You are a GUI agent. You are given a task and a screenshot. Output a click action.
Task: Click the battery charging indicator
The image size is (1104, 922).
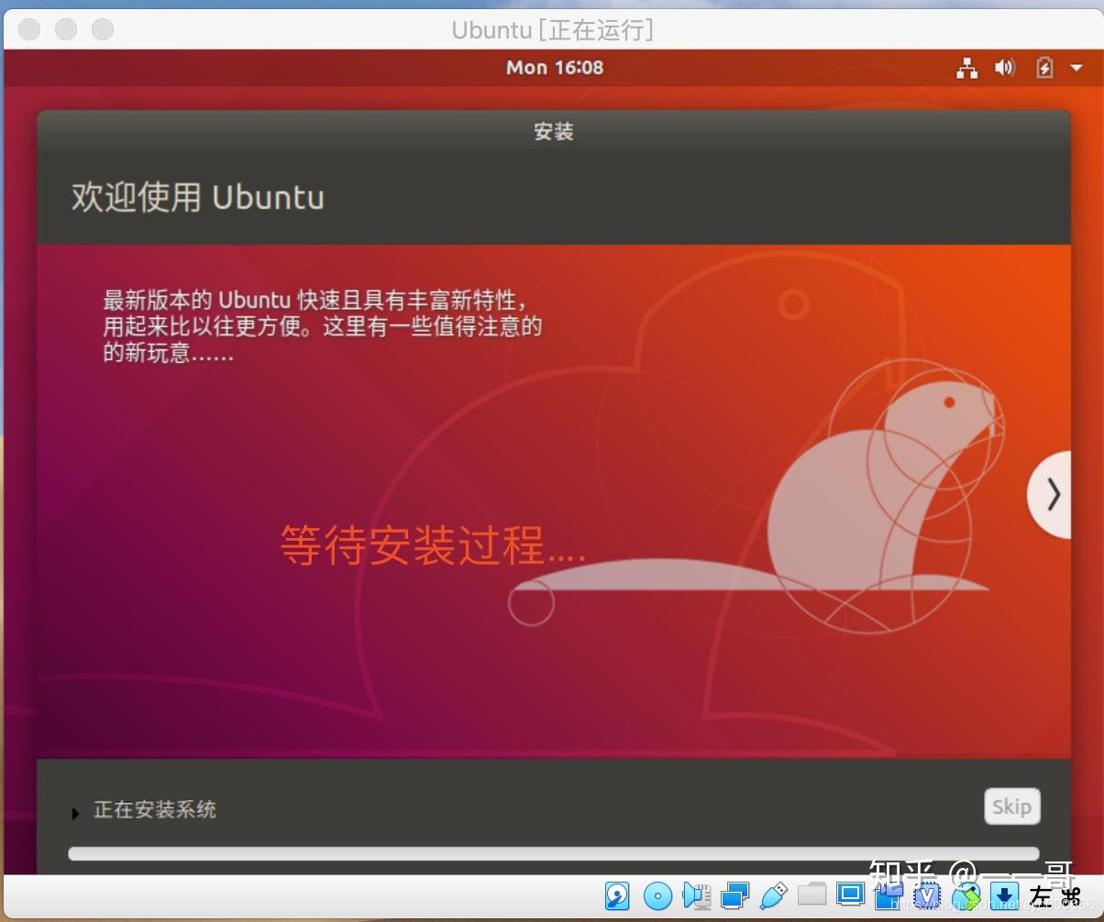(1044, 68)
